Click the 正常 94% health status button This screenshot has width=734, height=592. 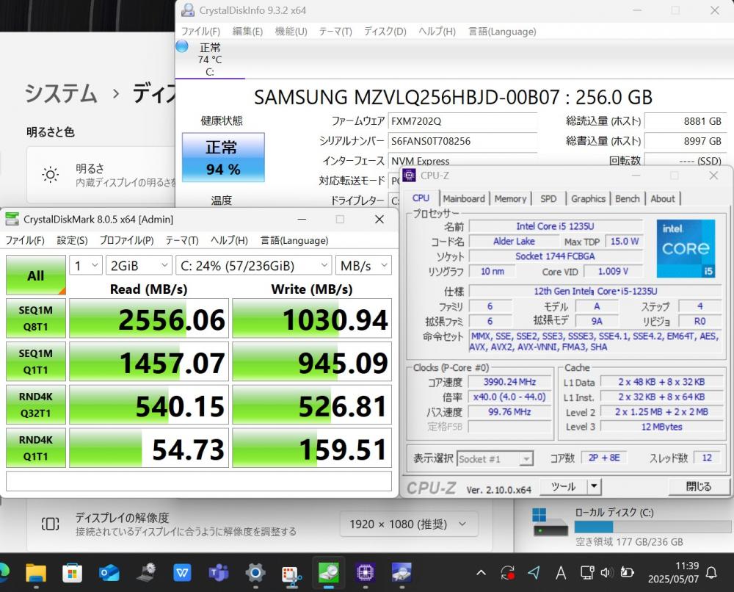tap(223, 157)
